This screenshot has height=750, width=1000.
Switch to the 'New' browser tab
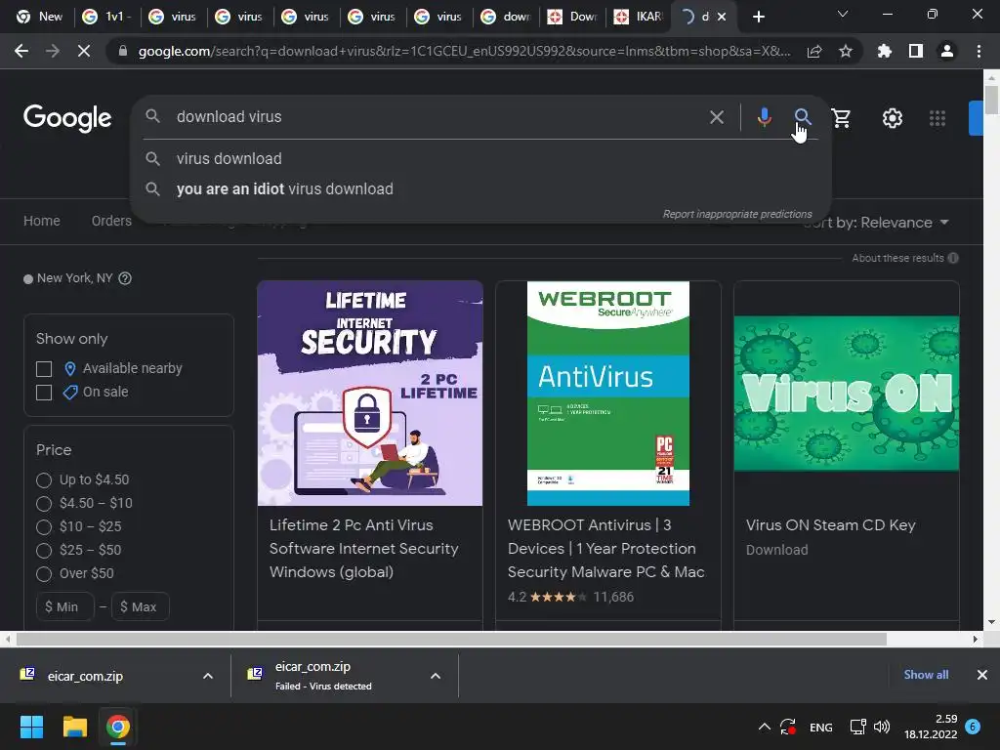click(39, 17)
